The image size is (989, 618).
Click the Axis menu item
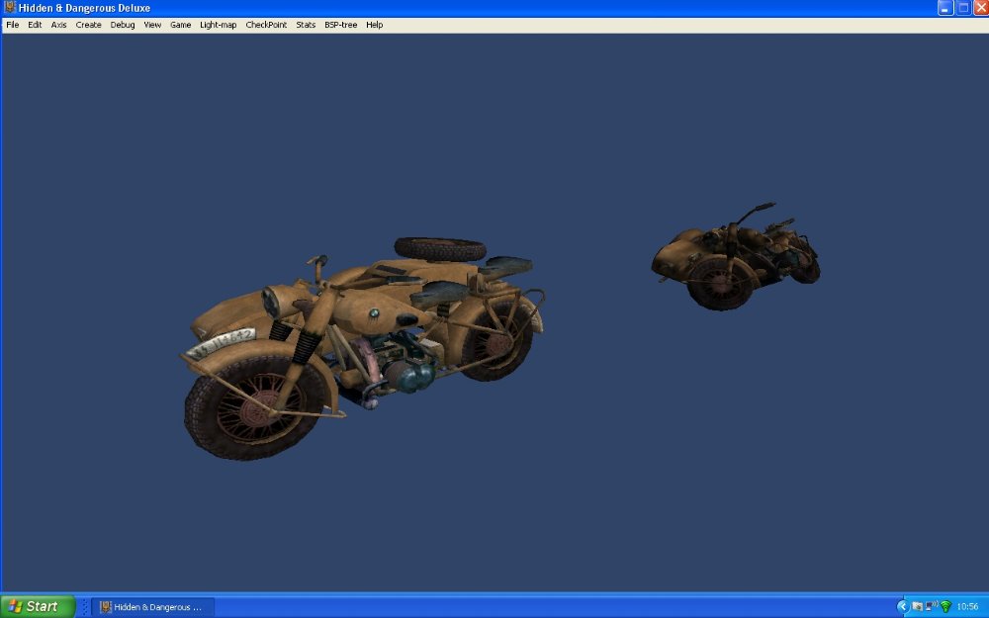59,25
